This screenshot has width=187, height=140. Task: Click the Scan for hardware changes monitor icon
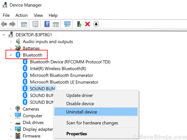(x=68, y=24)
